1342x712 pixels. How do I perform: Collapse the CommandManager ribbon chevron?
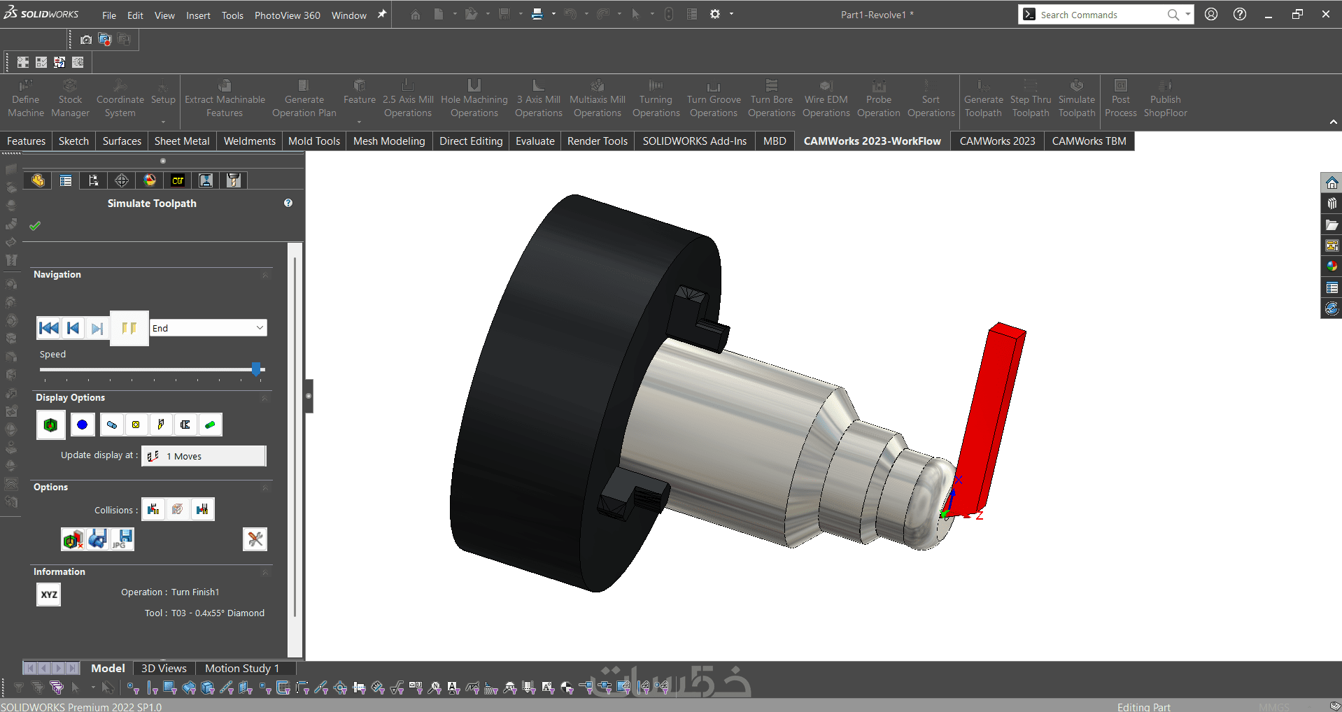1334,122
